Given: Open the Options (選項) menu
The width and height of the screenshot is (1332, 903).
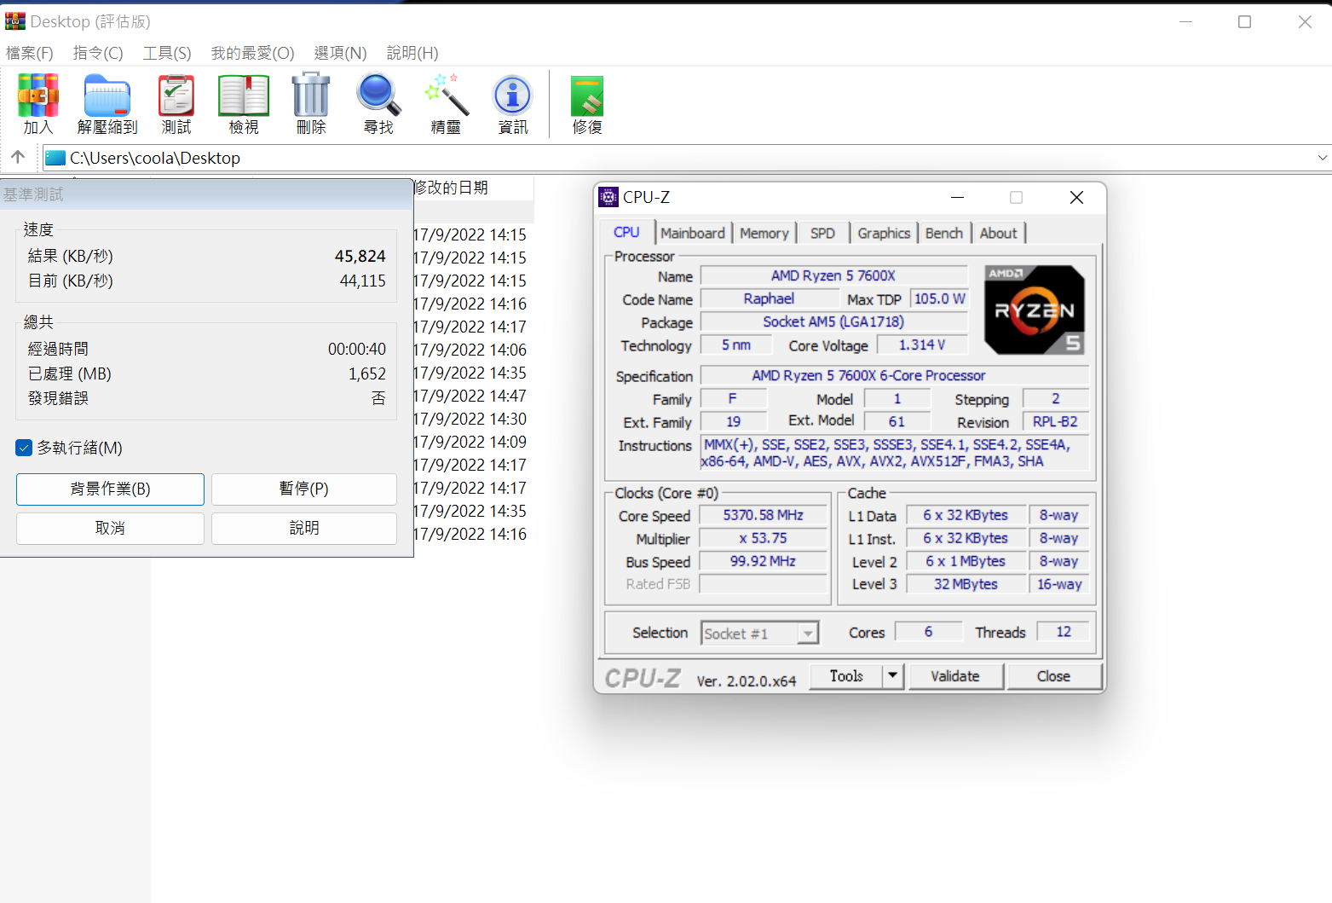Looking at the screenshot, I should 341,53.
